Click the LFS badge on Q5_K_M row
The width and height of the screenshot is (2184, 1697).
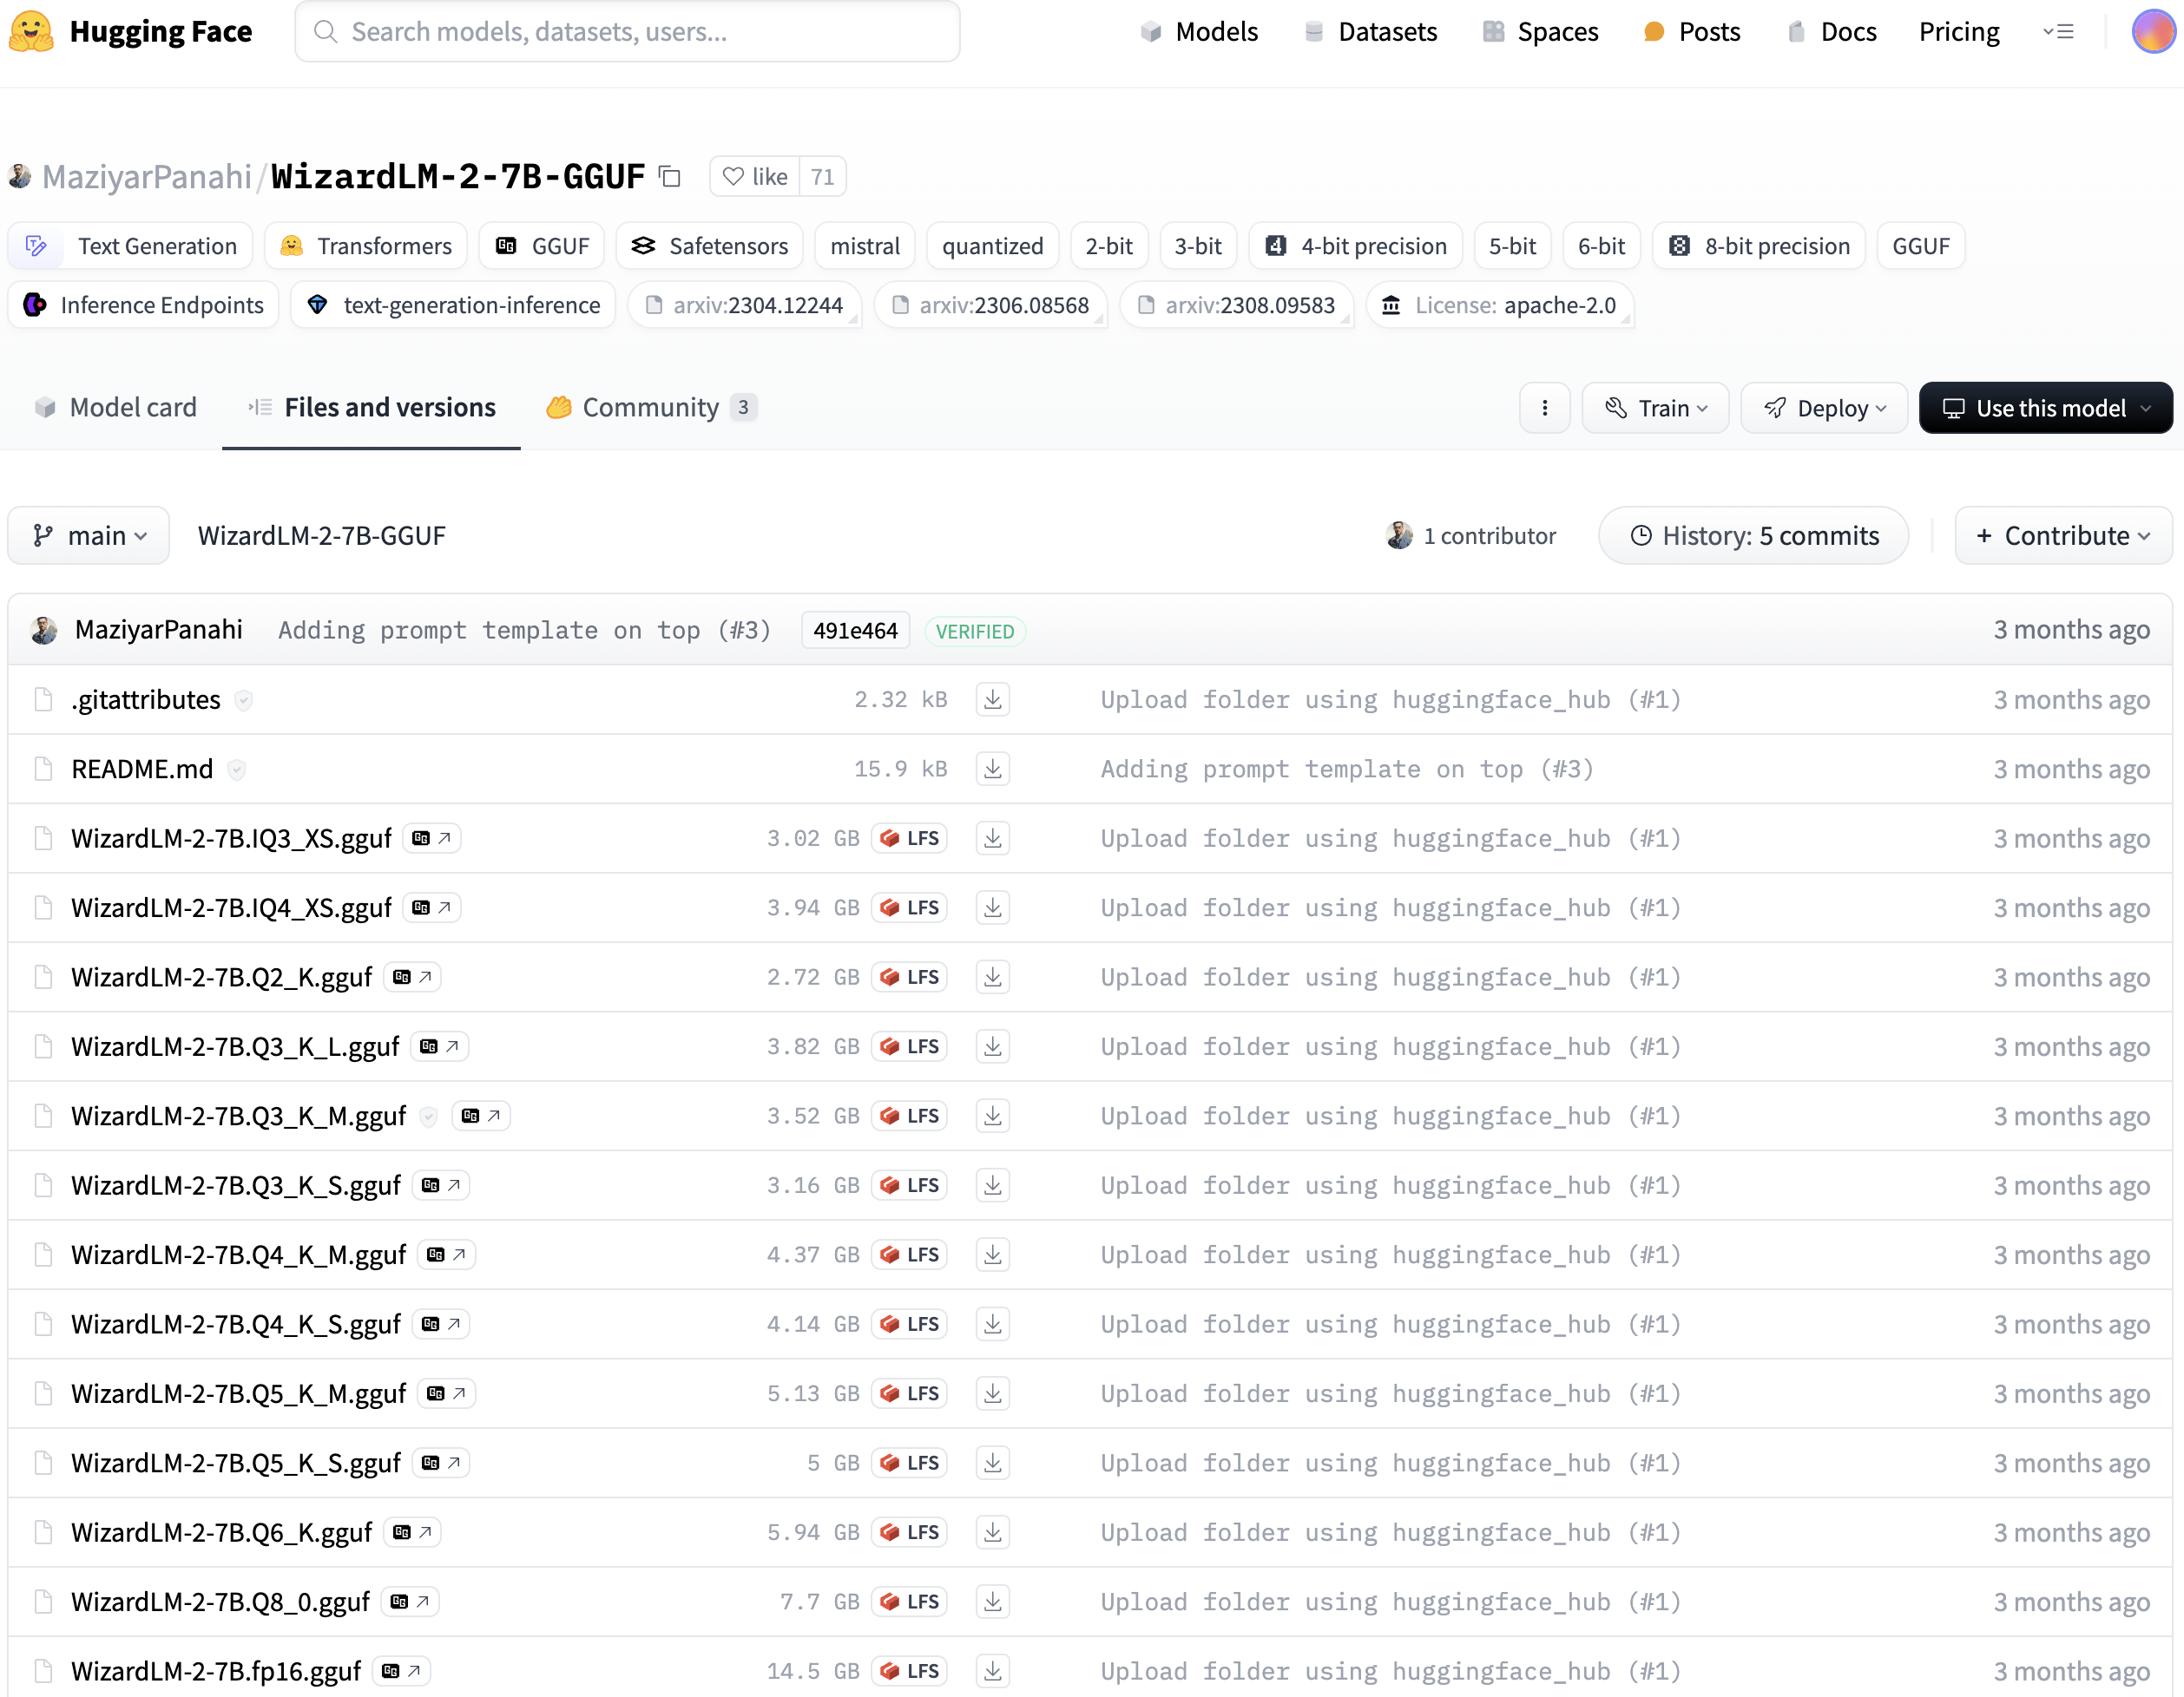coord(909,1393)
